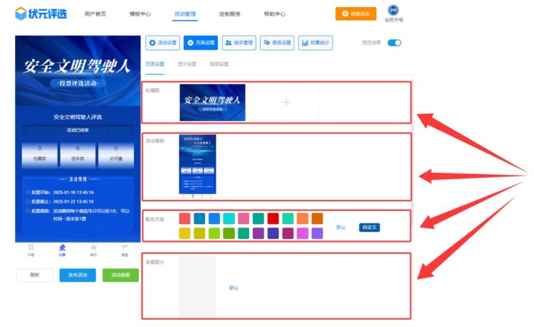Click the green 活动海报 button

click(x=120, y=275)
